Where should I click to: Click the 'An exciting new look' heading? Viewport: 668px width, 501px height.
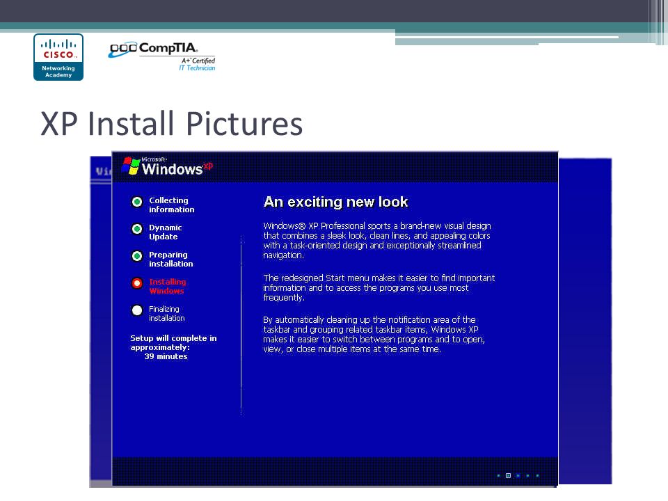coord(335,202)
